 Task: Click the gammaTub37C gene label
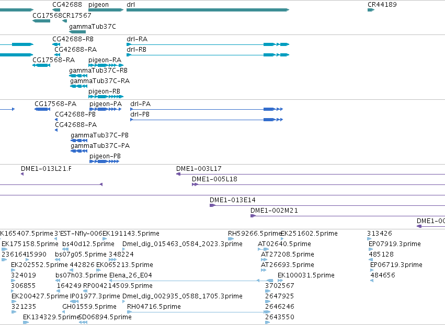tap(93, 27)
